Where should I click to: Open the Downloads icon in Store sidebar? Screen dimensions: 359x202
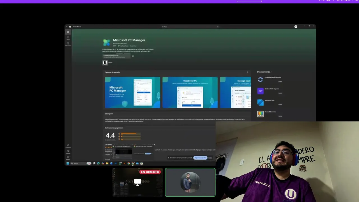[x=68, y=151]
